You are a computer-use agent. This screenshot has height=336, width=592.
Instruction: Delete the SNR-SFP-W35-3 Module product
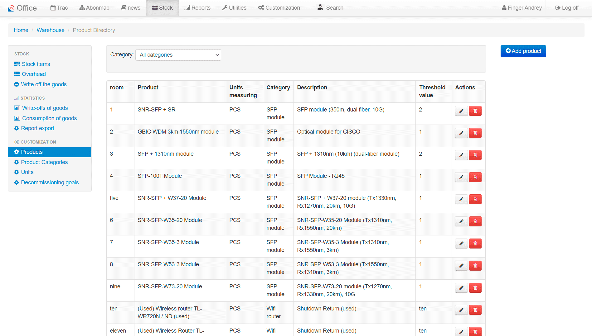point(475,244)
